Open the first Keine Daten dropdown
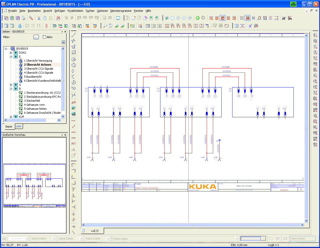The height and width of the screenshot is (248, 320). (54, 239)
